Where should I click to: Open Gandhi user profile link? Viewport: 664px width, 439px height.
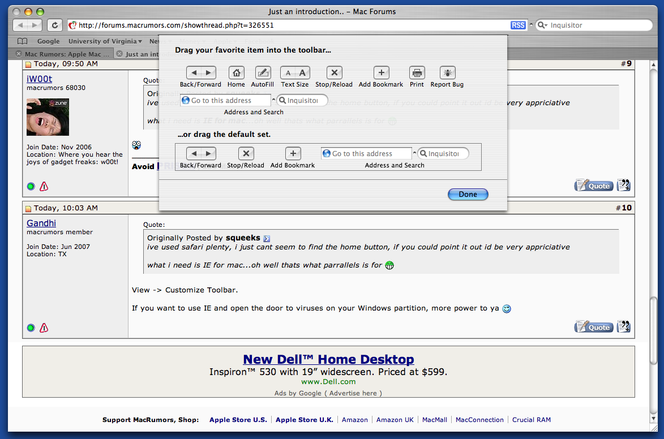click(x=41, y=223)
